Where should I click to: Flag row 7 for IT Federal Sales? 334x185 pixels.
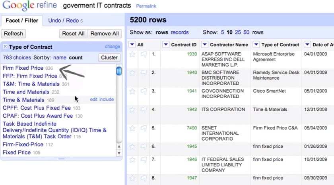coord(144,160)
